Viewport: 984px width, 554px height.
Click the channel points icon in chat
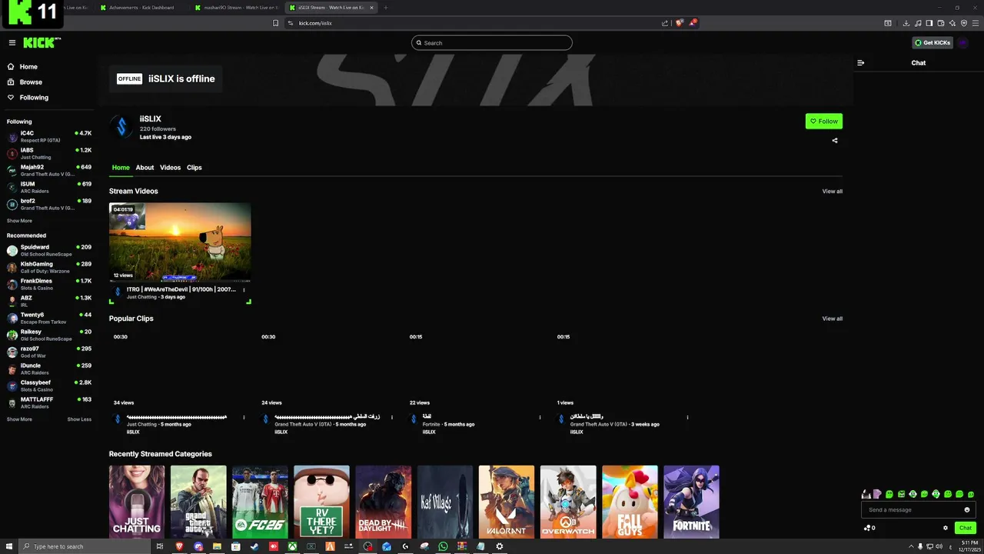[x=867, y=528]
